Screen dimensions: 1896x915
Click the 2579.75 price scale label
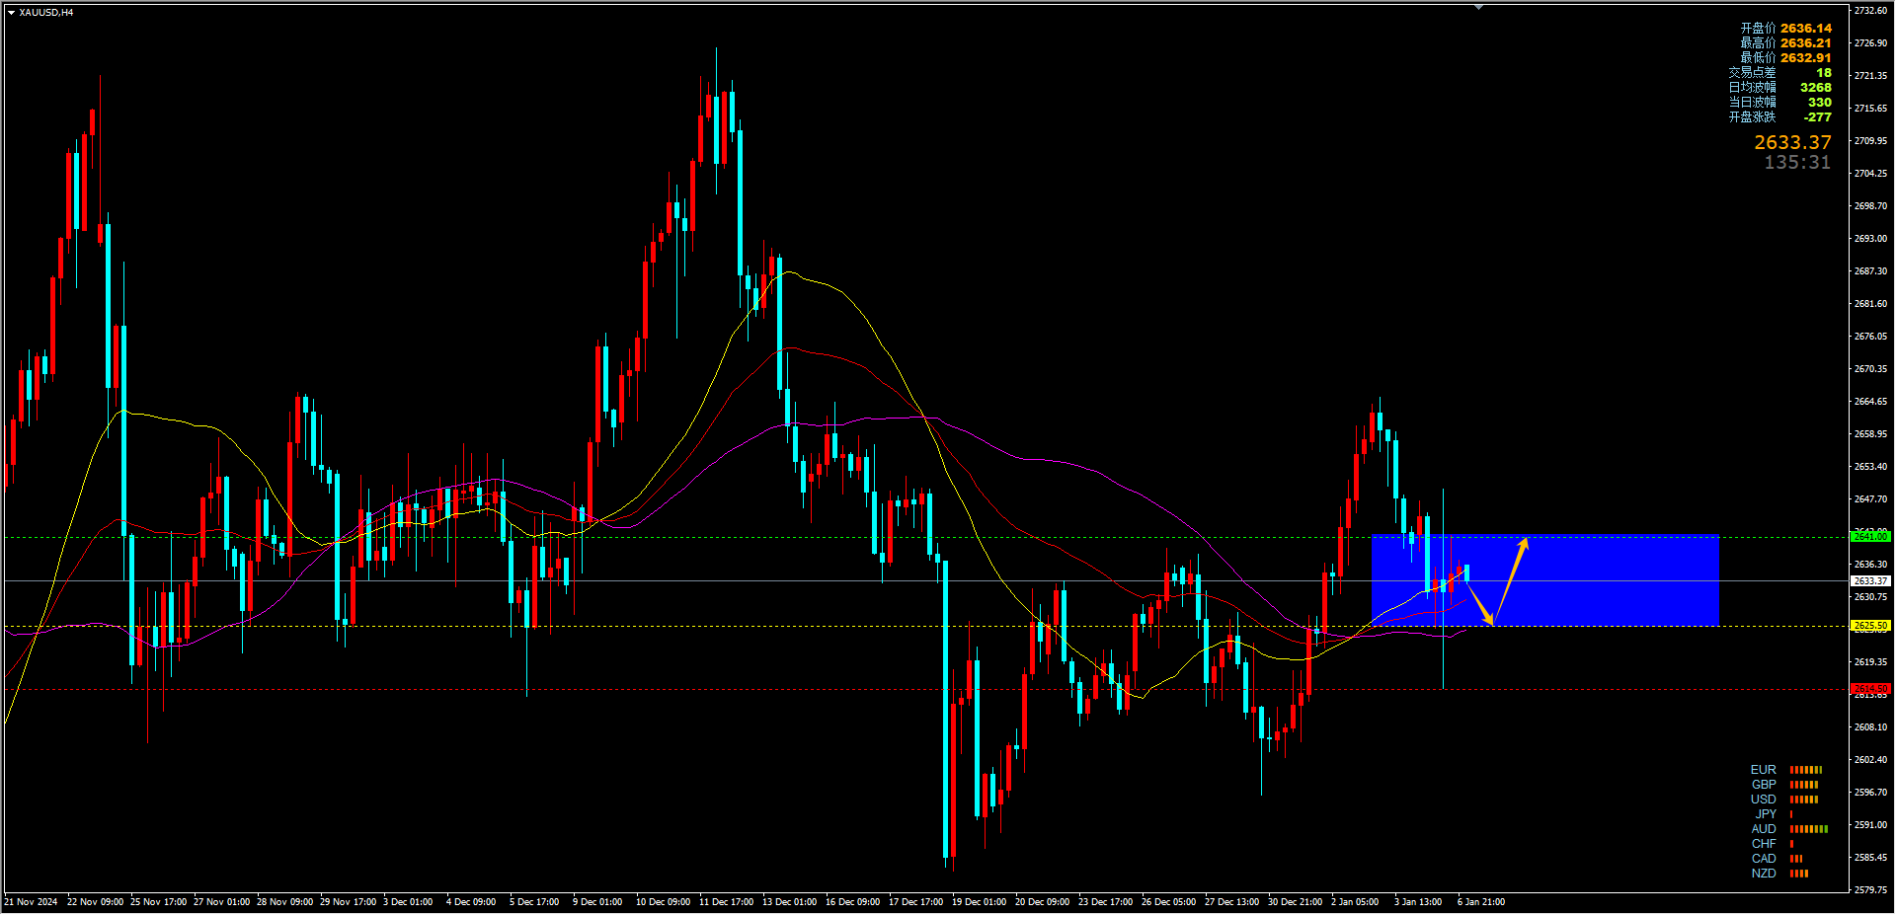point(1870,890)
